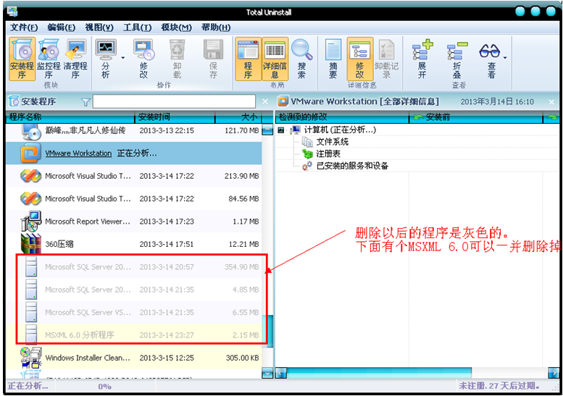
Task: Click the 折叠 collapse tree icon
Action: pos(456,59)
